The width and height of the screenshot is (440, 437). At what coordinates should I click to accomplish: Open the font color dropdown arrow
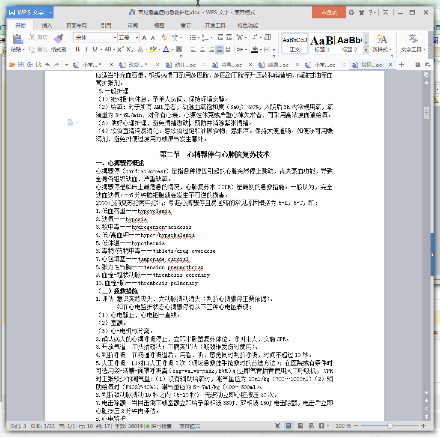coord(172,50)
